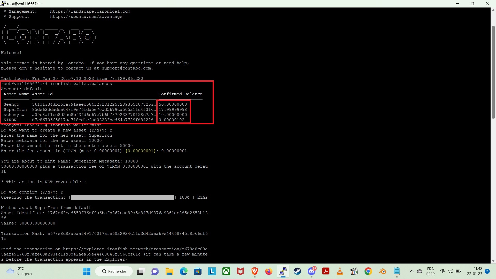Launch Blender from the taskbar

tap(383, 271)
